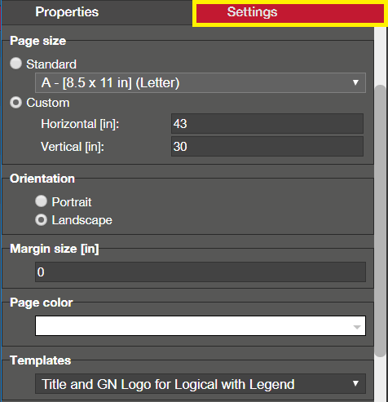Click the Letter size dropdown arrow

point(355,82)
